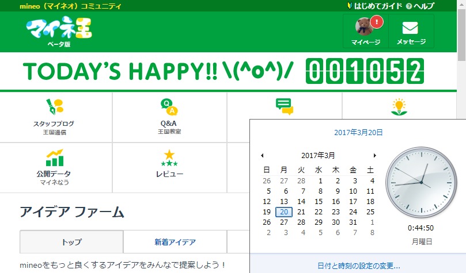Click the 2017年3月20日 date link
This screenshot has width=466, height=273.
pyautogui.click(x=358, y=133)
